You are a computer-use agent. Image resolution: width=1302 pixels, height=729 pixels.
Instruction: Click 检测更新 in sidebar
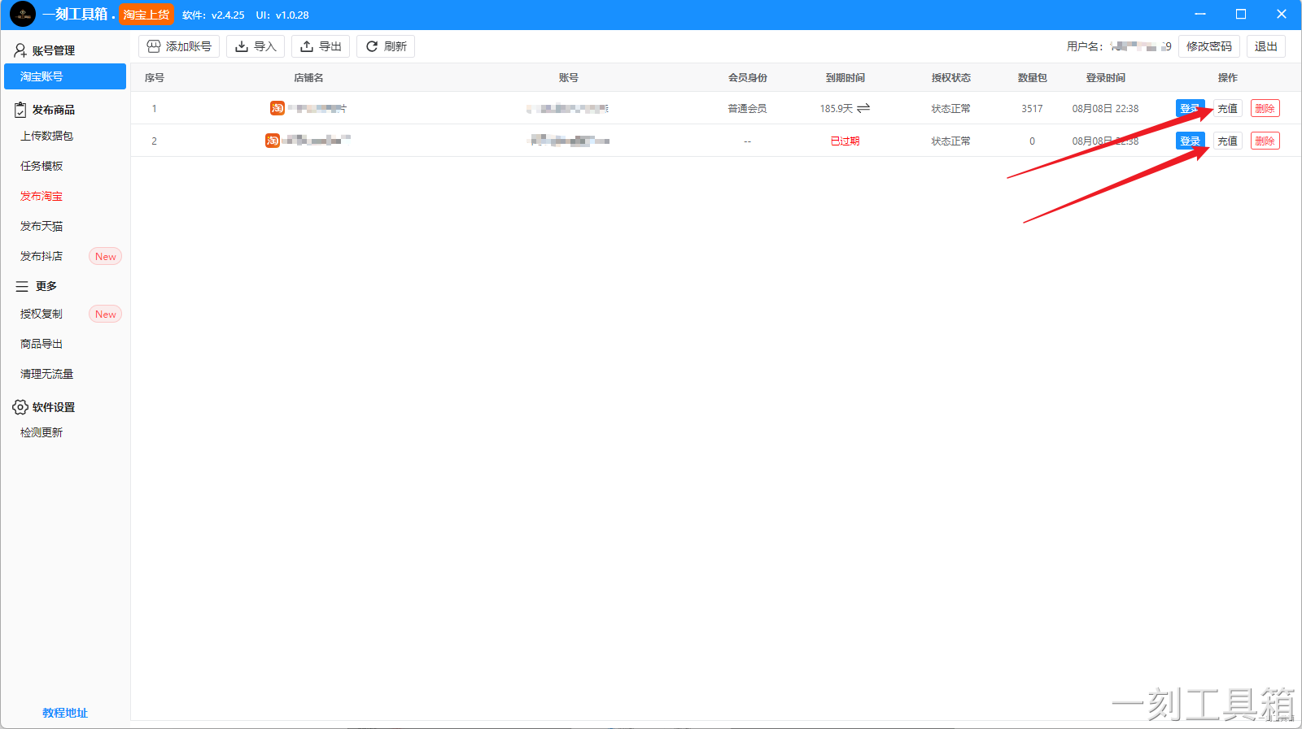pyautogui.click(x=42, y=432)
